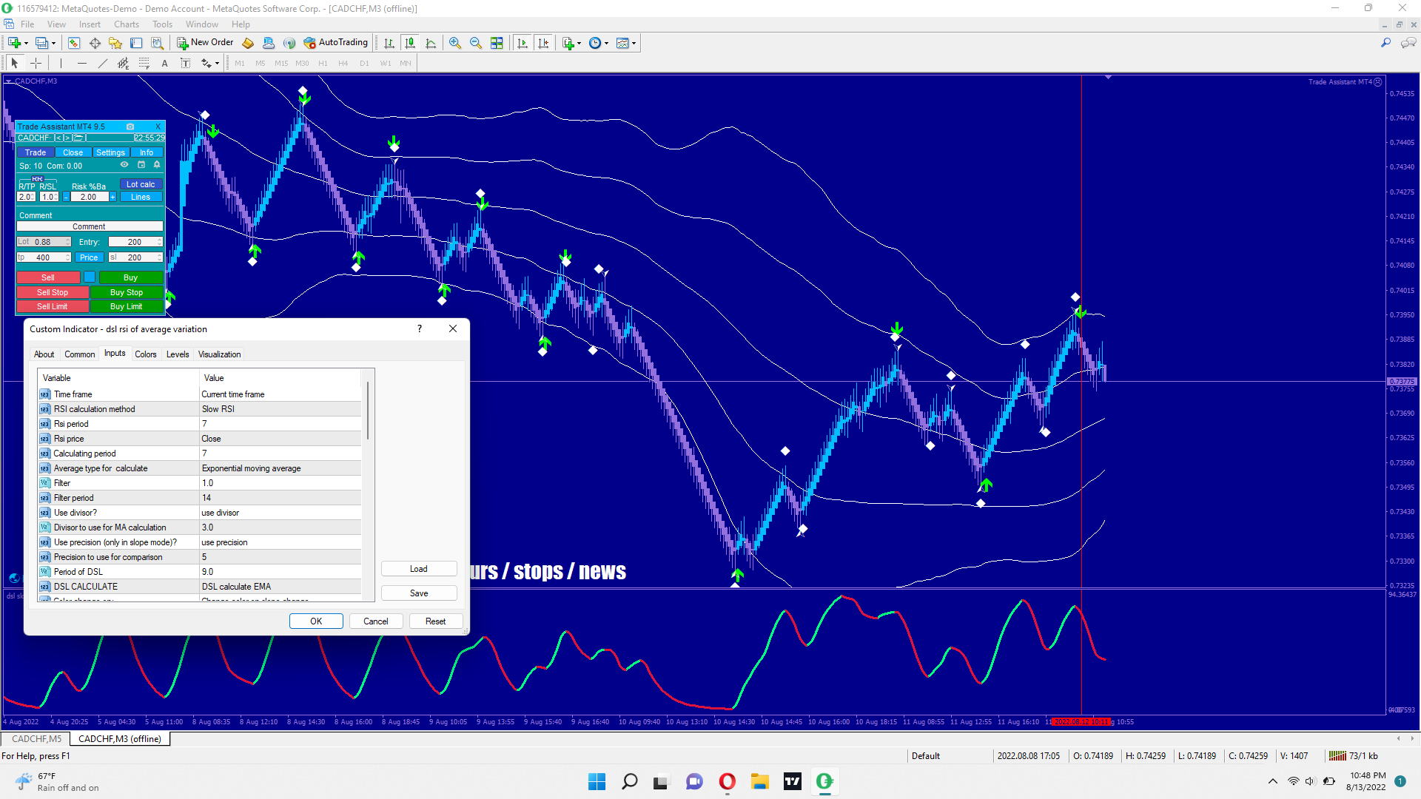Toggle AutoTrading on the toolbar
The width and height of the screenshot is (1421, 799).
tap(336, 43)
